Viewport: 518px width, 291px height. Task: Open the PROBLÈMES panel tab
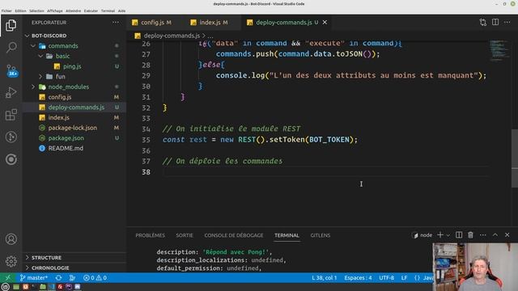pos(150,235)
